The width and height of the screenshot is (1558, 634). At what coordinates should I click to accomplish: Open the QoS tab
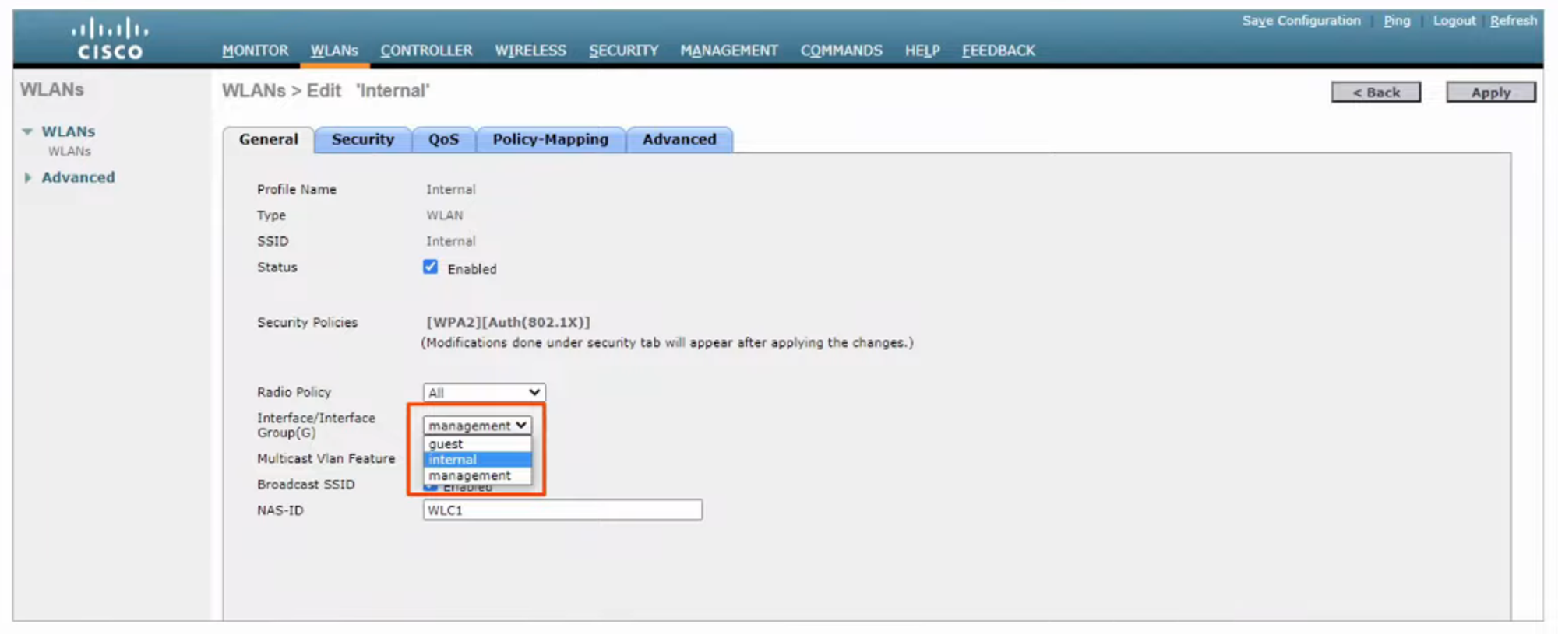point(443,139)
